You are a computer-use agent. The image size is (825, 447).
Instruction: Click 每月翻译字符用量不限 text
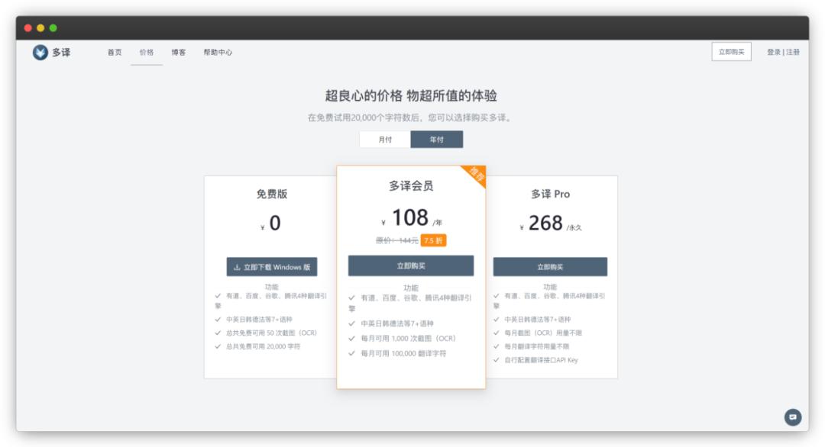pyautogui.click(x=537, y=346)
